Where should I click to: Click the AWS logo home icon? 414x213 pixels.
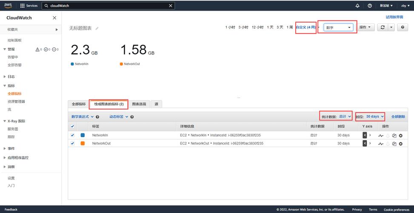click(8, 5)
